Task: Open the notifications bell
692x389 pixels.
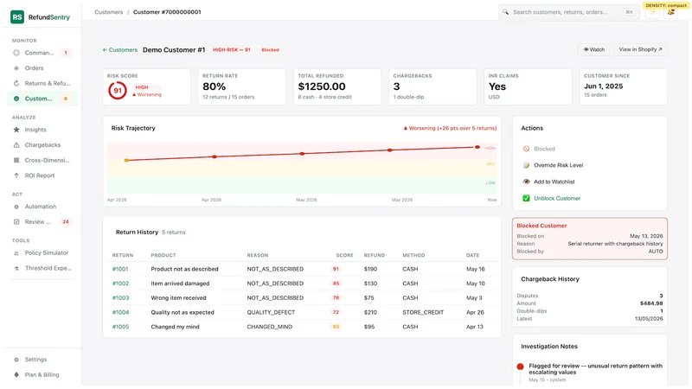Action: pos(671,12)
